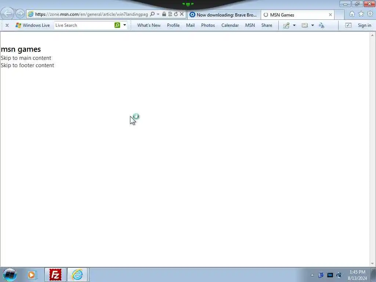Open the Favorites star icon
Viewport: 376px width, 282px height.
361,14
